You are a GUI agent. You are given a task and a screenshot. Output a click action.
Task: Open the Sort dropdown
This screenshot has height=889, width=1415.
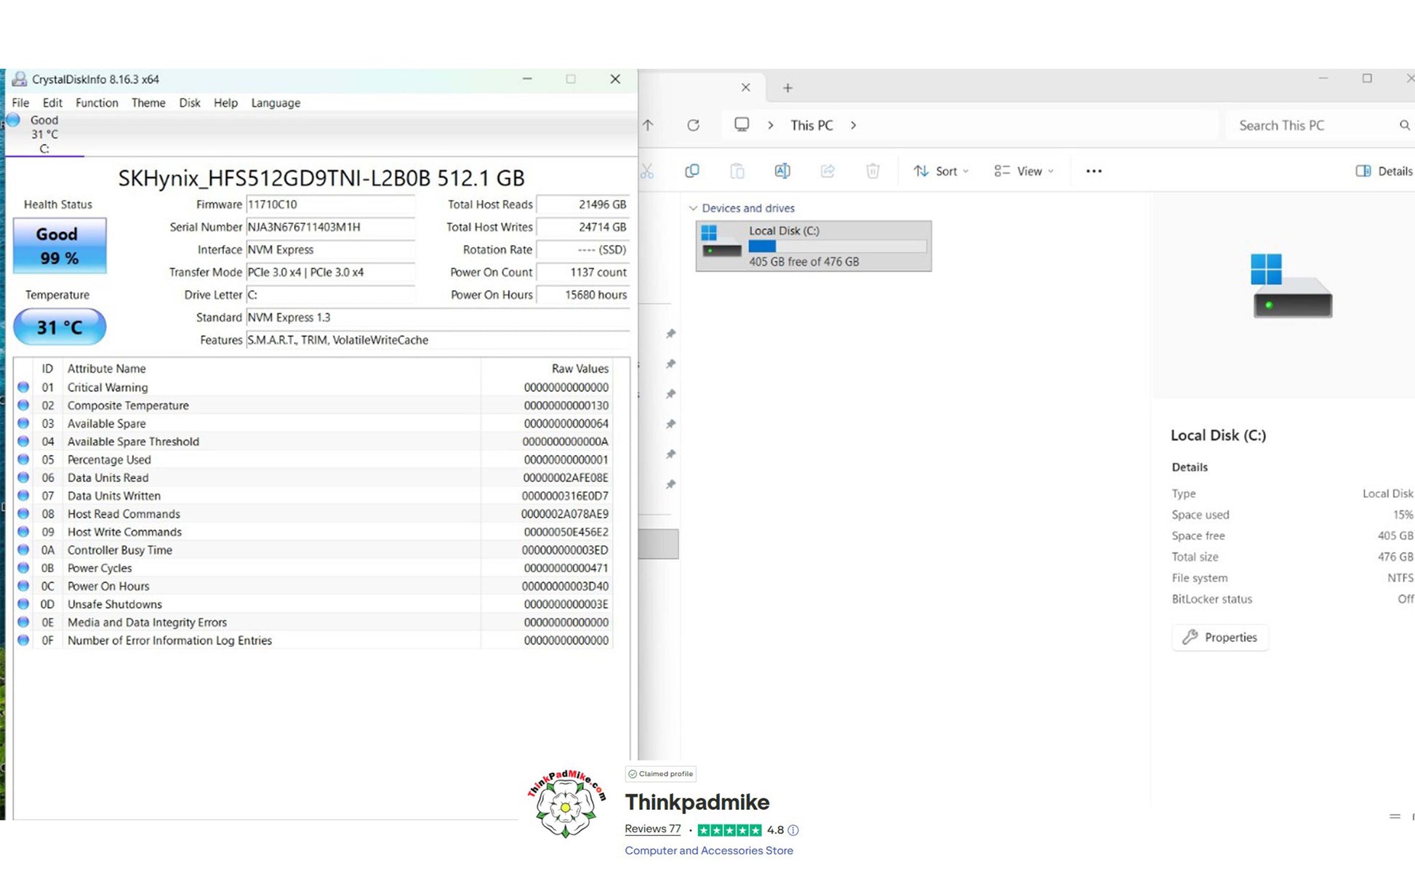coord(942,171)
